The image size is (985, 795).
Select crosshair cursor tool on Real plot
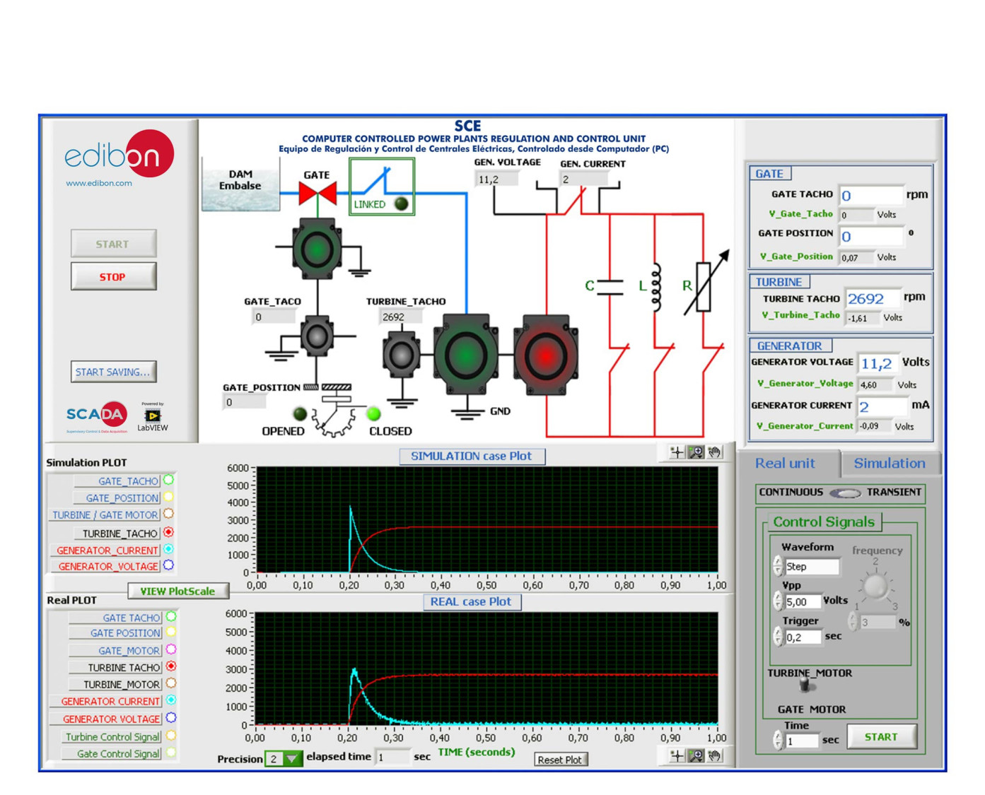coord(677,756)
